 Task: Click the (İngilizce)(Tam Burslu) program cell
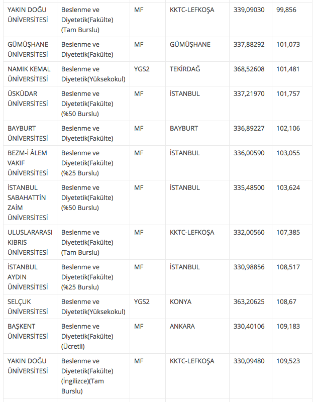coord(87,376)
